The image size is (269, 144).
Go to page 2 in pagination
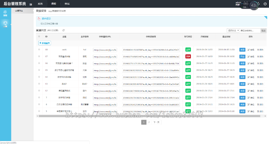(149, 122)
